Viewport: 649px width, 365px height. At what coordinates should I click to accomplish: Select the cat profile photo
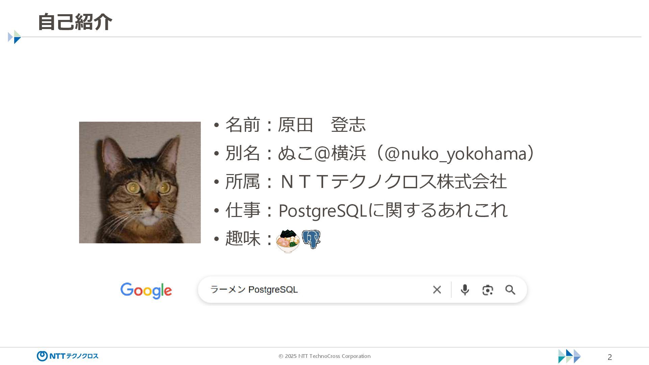point(140,182)
